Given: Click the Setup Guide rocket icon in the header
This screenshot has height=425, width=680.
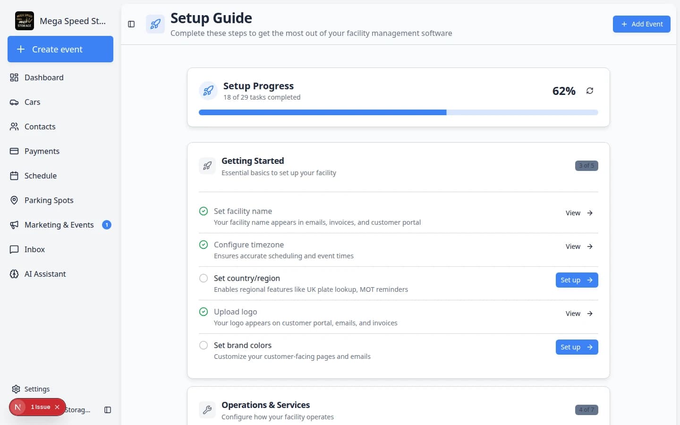Looking at the screenshot, I should pyautogui.click(x=155, y=24).
